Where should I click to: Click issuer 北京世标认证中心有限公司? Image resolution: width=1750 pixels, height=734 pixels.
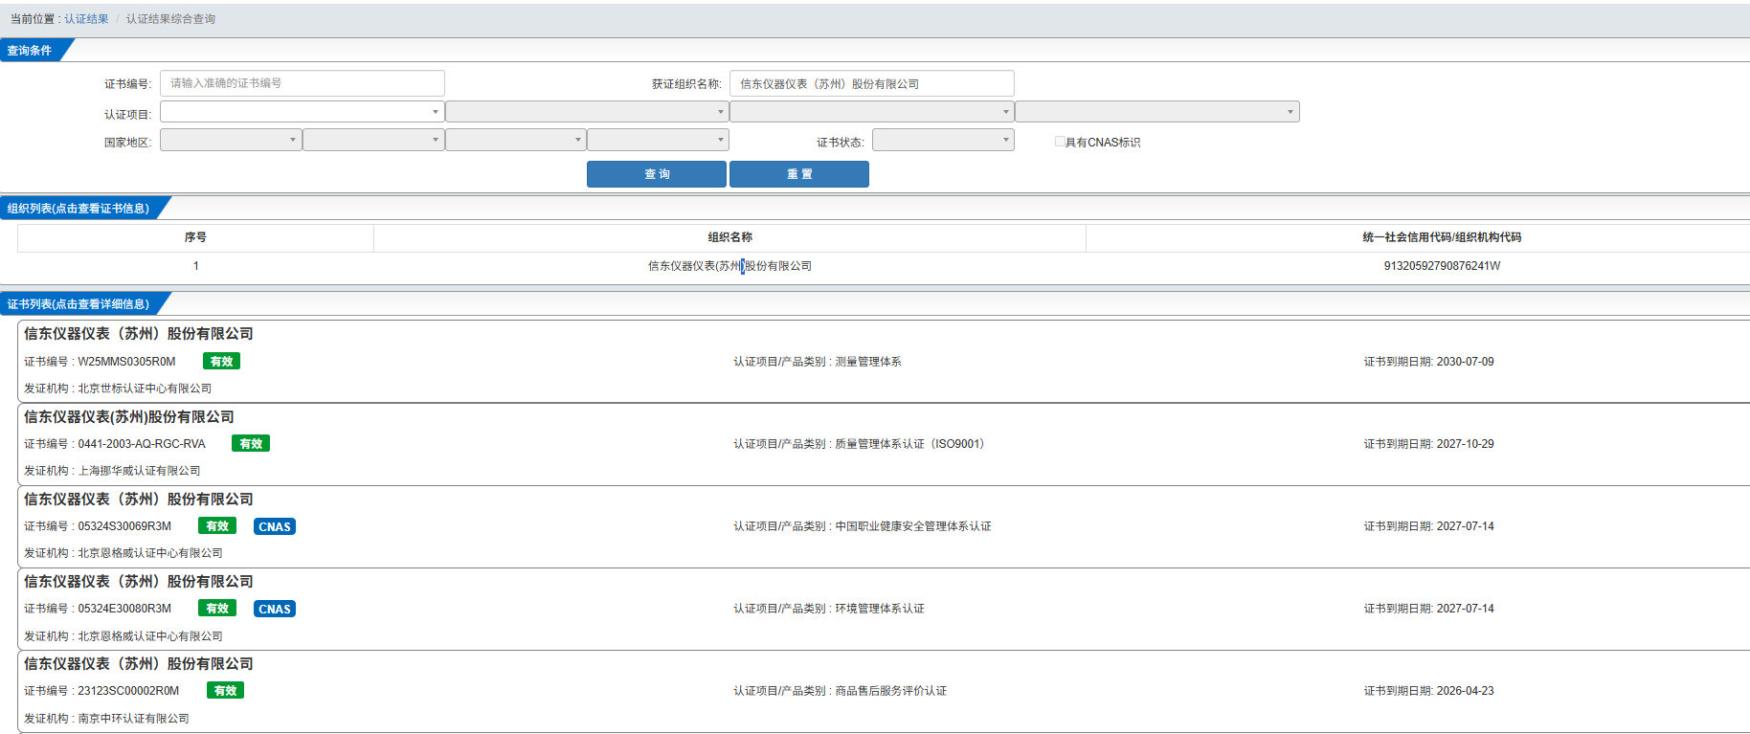(x=145, y=389)
